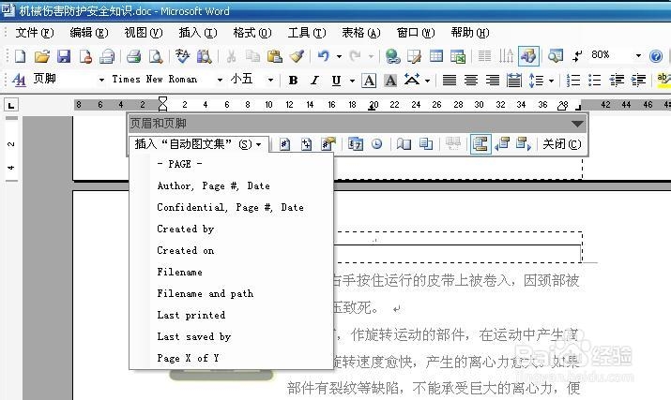Cut the selection with the scissors icon

[231, 56]
